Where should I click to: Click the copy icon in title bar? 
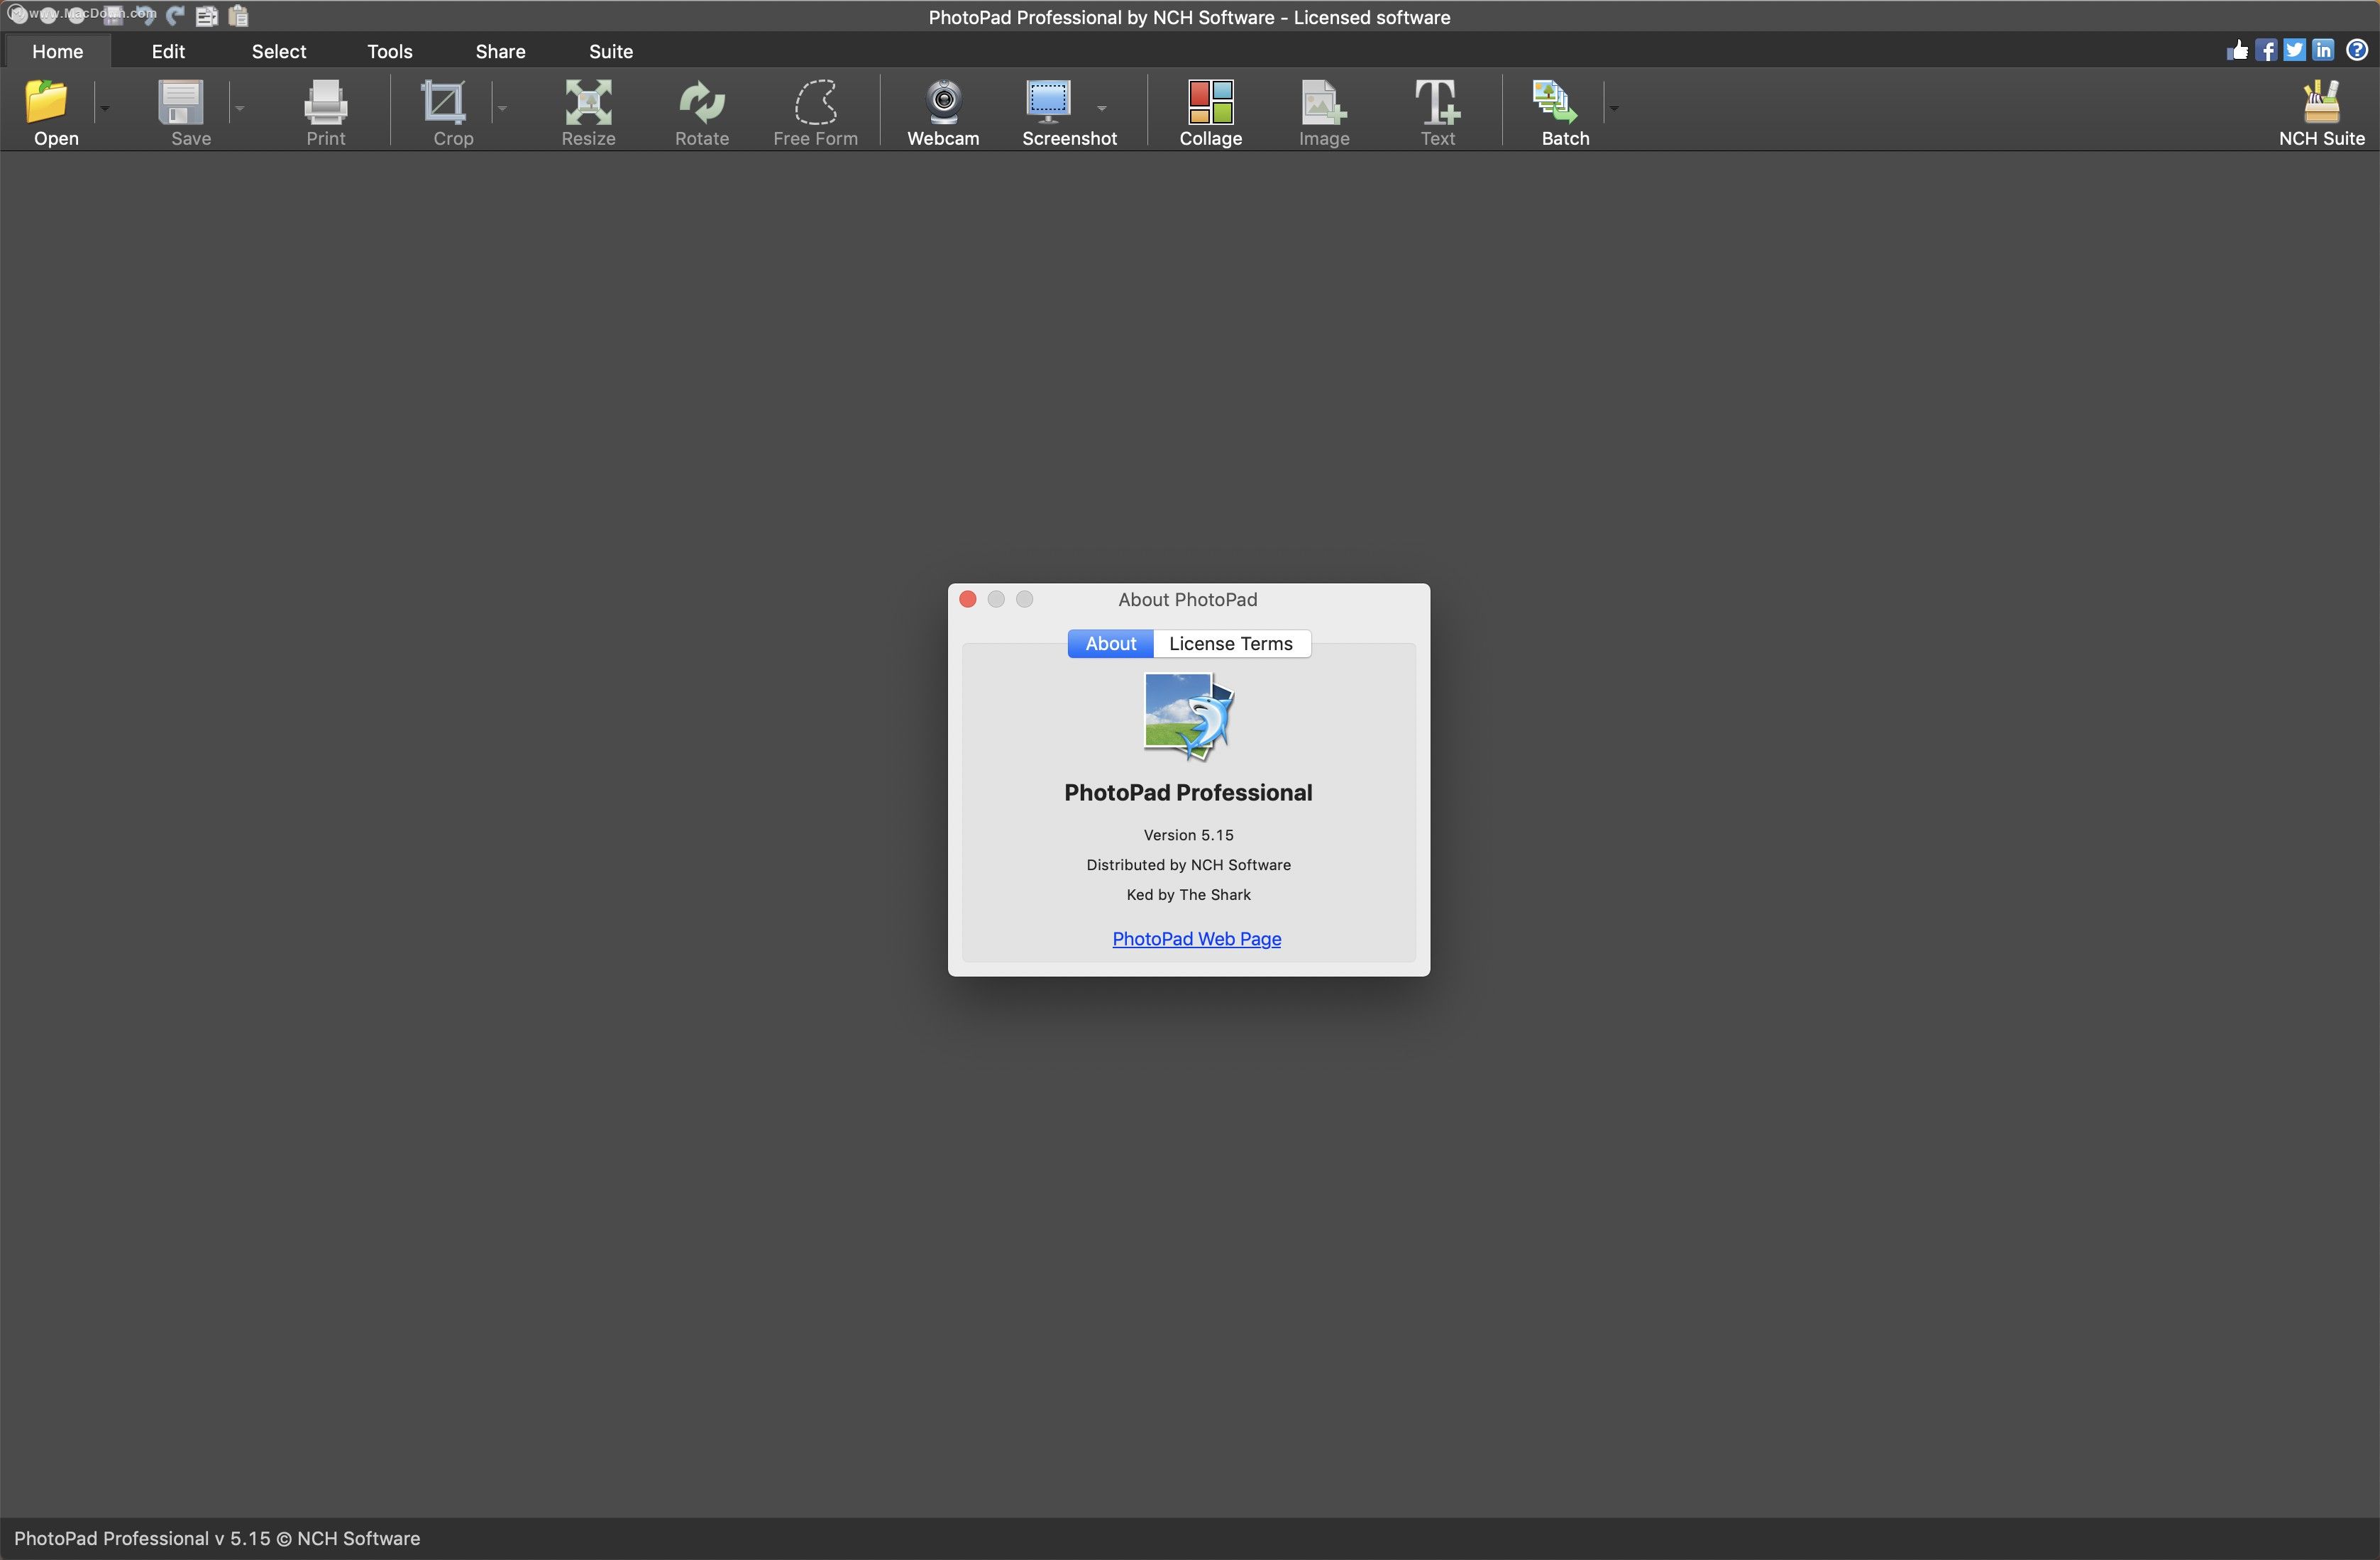[207, 15]
